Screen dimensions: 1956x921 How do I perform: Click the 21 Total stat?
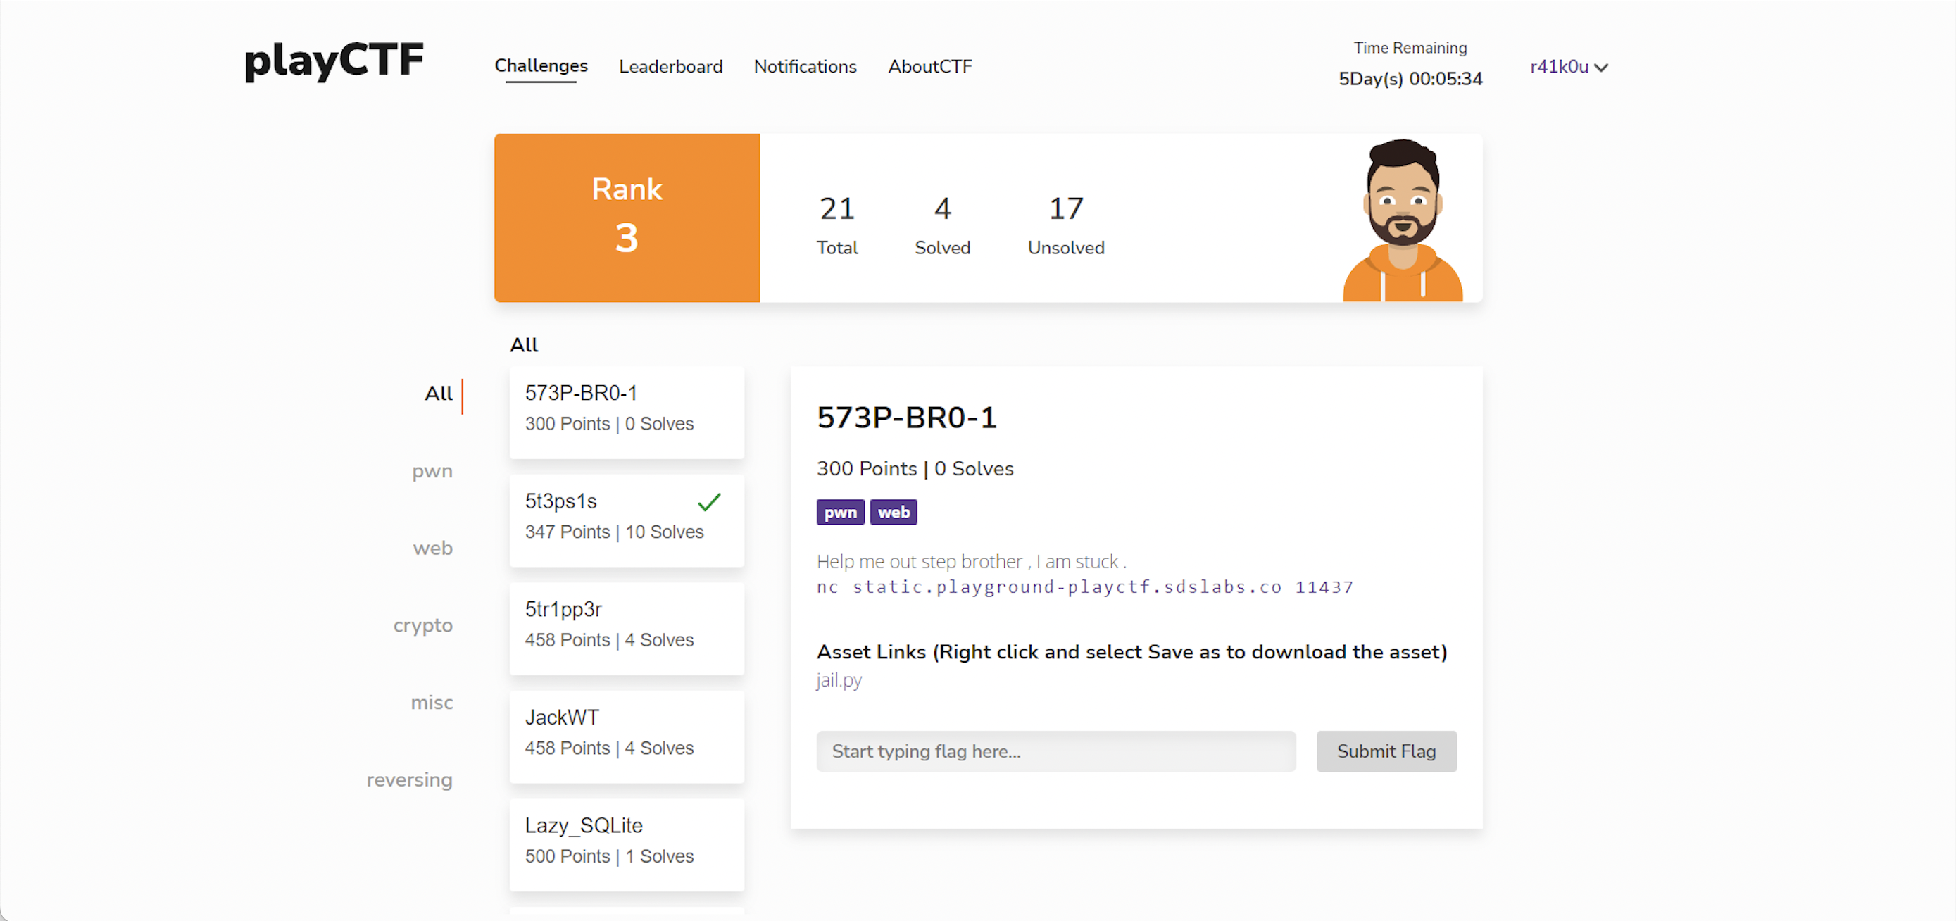tap(836, 225)
